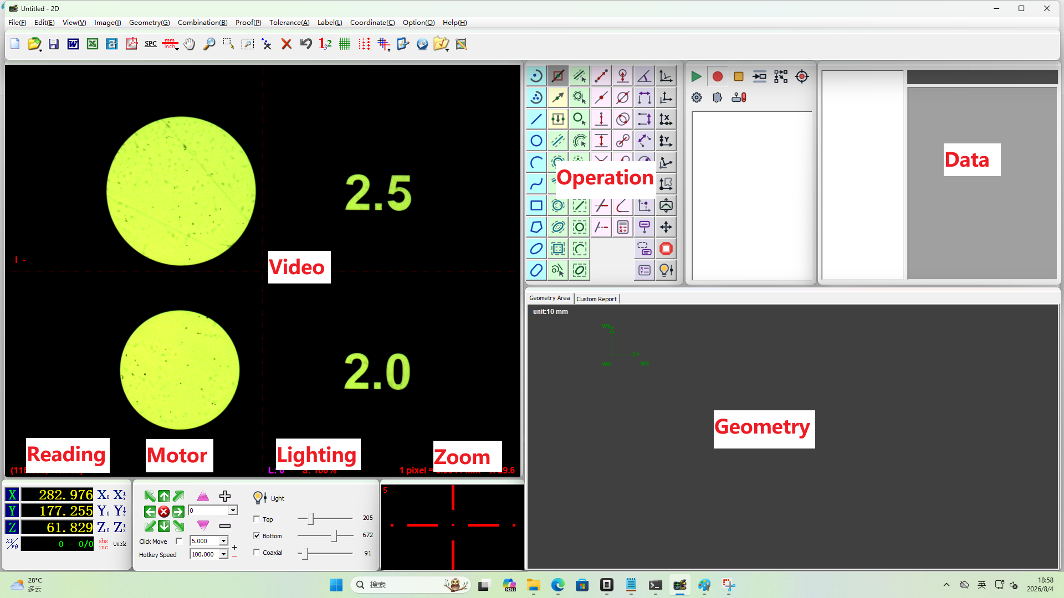Tick the Click Move checkbox
The height and width of the screenshot is (598, 1064).
pos(178,541)
